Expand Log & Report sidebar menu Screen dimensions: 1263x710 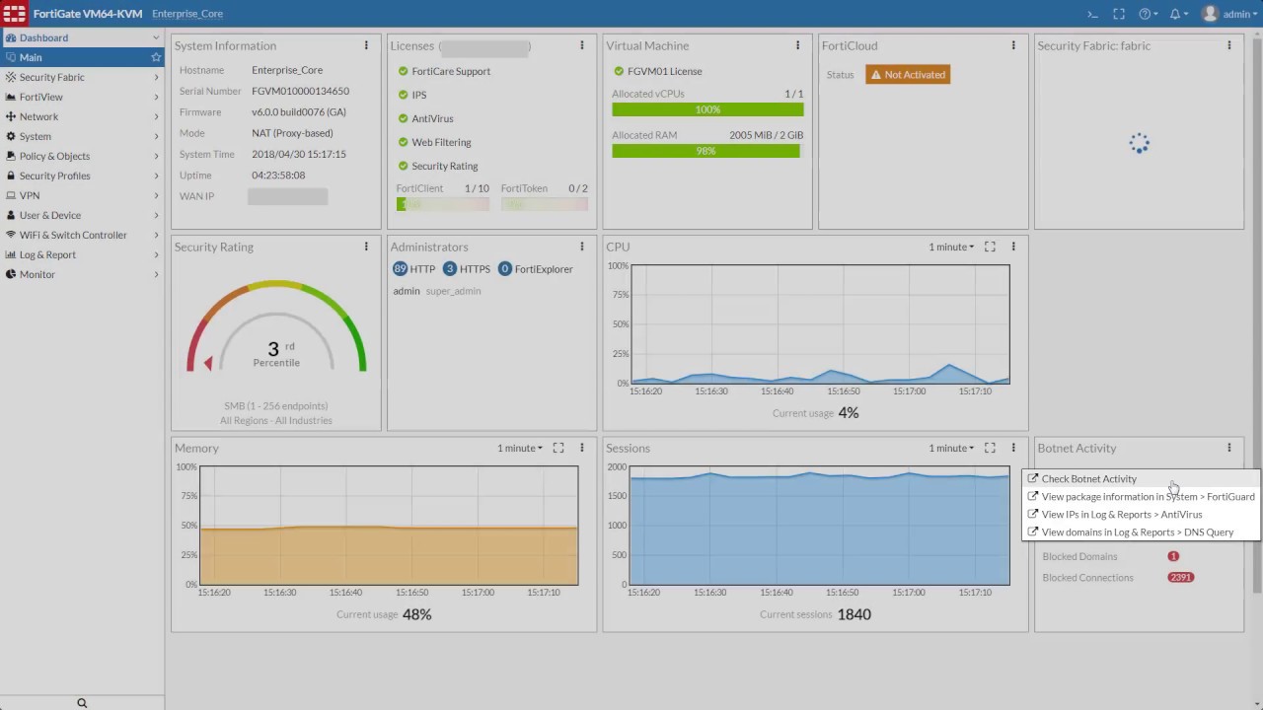click(82, 254)
